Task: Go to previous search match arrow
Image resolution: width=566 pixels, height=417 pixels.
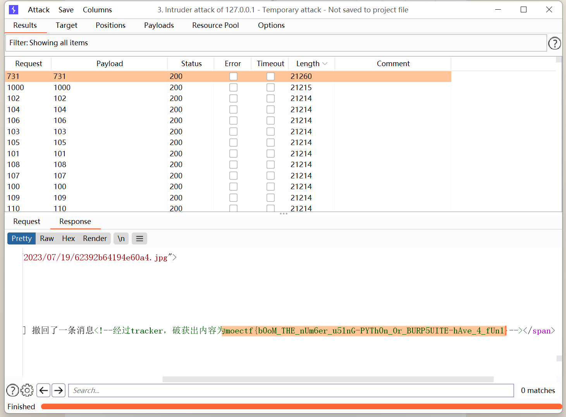Action: tap(44, 390)
